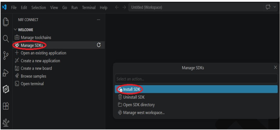Open the nRF Connect extension view
Image resolution: width=280 pixels, height=130 pixels.
pyautogui.click(x=6, y=89)
